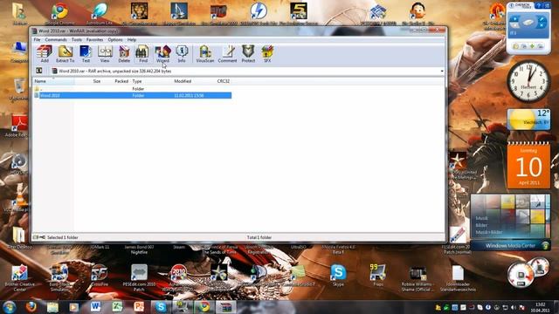Open the Find tool

143,54
